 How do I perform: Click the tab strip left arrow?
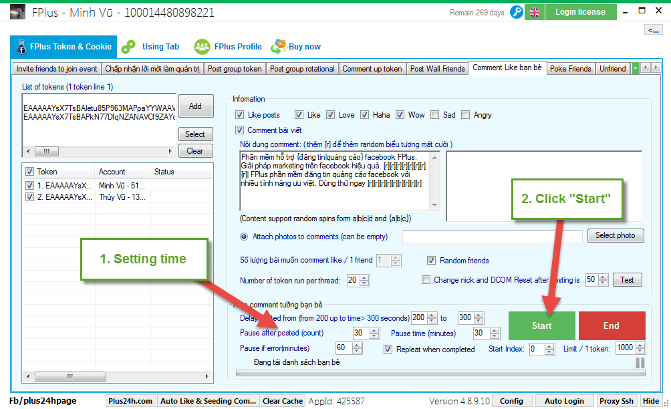pyautogui.click(x=646, y=67)
